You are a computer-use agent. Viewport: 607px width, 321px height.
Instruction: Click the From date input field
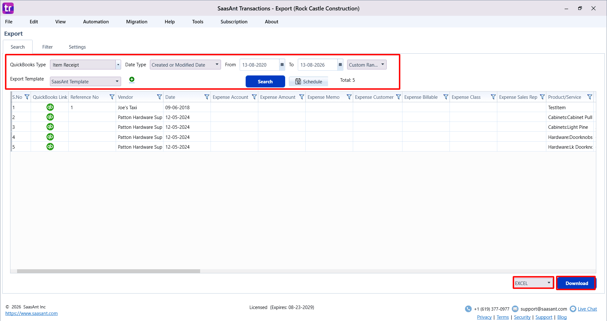pyautogui.click(x=259, y=65)
